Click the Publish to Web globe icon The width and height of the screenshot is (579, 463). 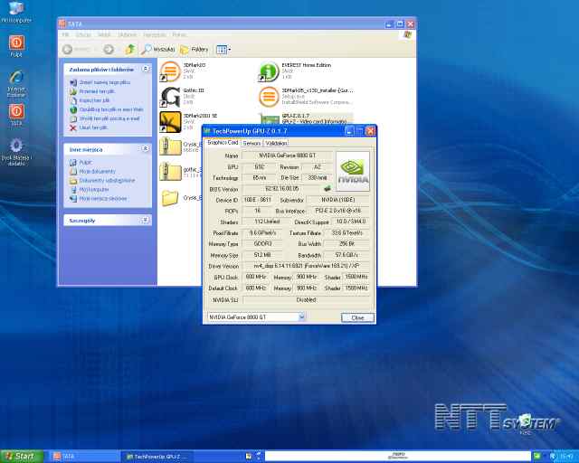click(73, 109)
